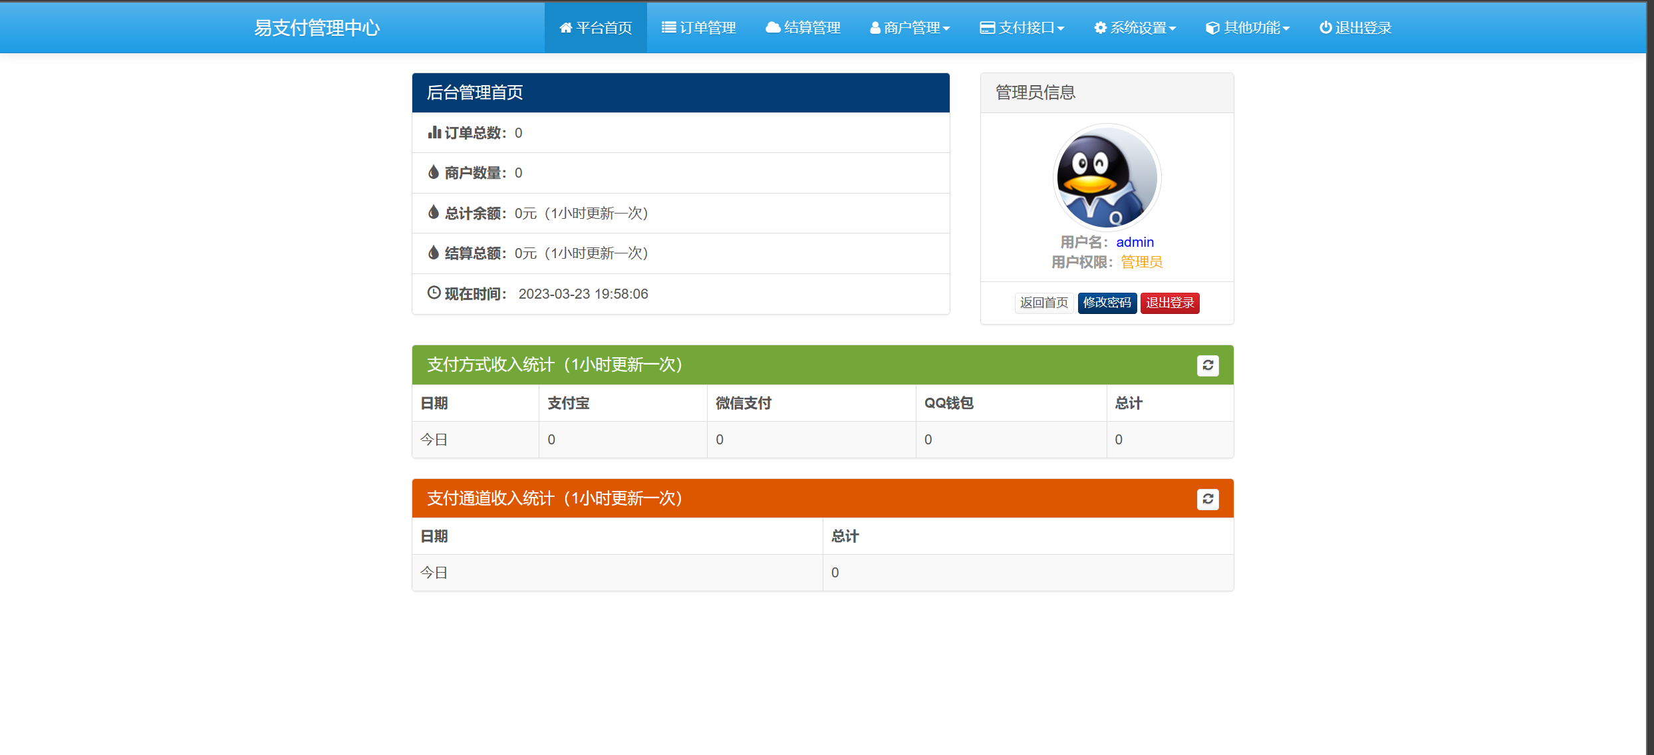Expand the 支付接口 dropdown
Image resolution: width=1654 pixels, height=755 pixels.
[x=1022, y=27]
